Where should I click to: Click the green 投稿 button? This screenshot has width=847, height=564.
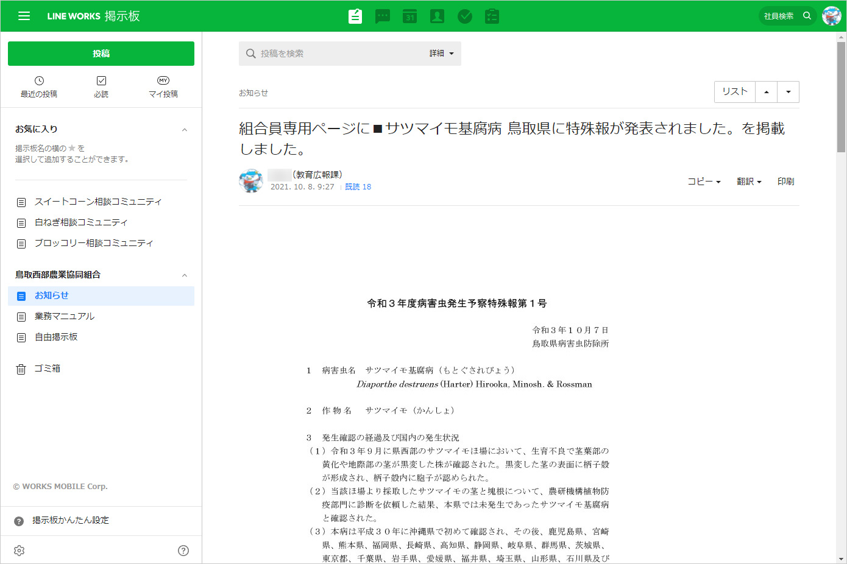101,54
